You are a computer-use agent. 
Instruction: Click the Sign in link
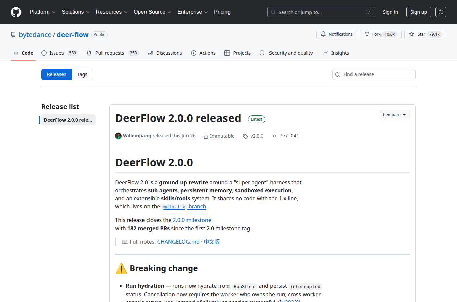[x=390, y=12]
